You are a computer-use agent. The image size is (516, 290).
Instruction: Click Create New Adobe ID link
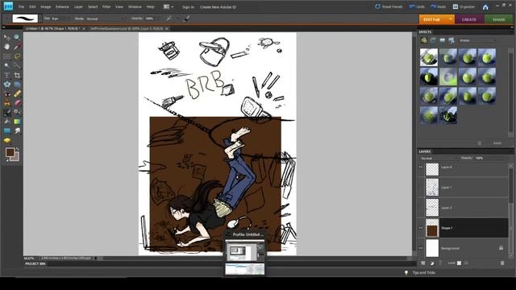(x=218, y=7)
